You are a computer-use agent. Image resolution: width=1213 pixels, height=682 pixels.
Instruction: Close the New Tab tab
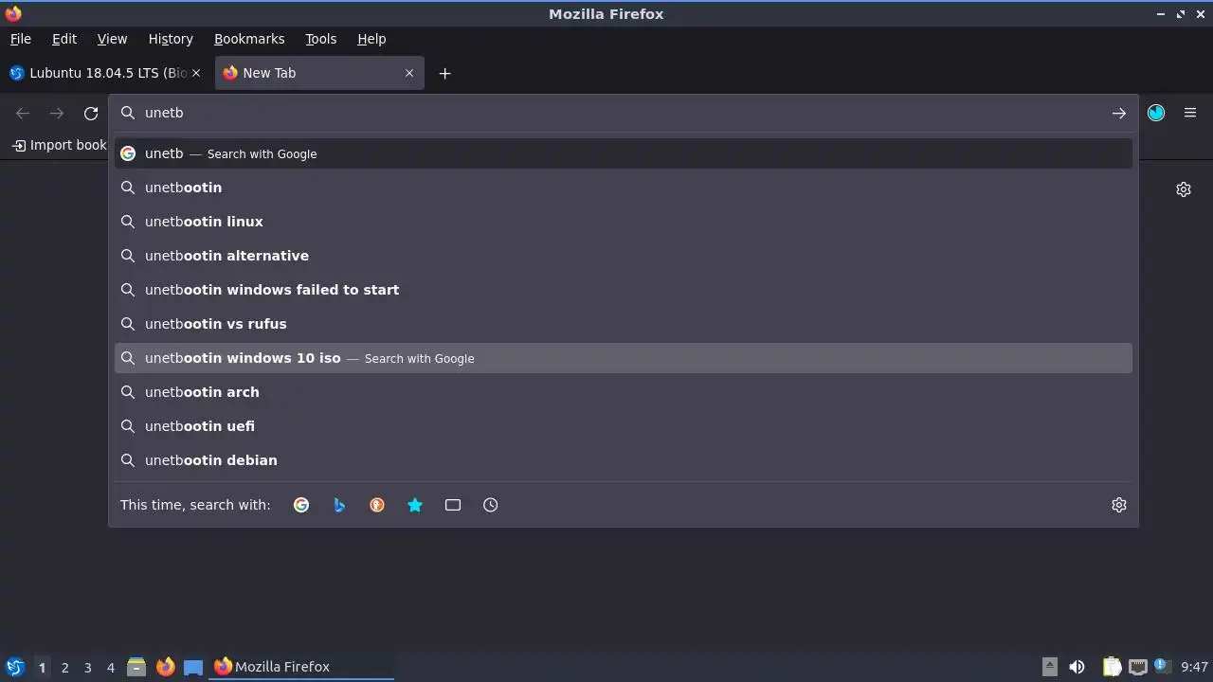click(x=409, y=73)
